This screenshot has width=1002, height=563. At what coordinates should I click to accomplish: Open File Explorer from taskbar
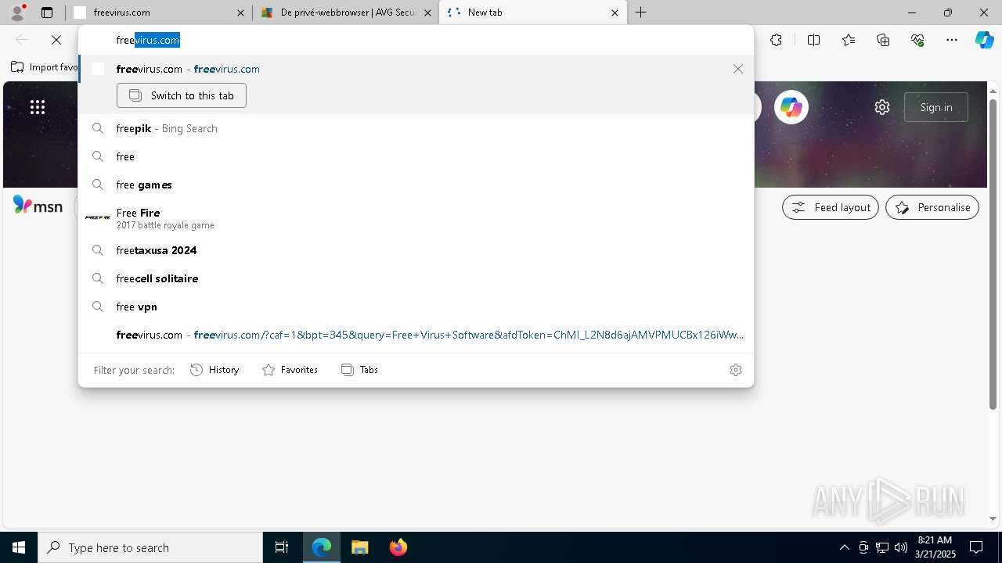[359, 547]
